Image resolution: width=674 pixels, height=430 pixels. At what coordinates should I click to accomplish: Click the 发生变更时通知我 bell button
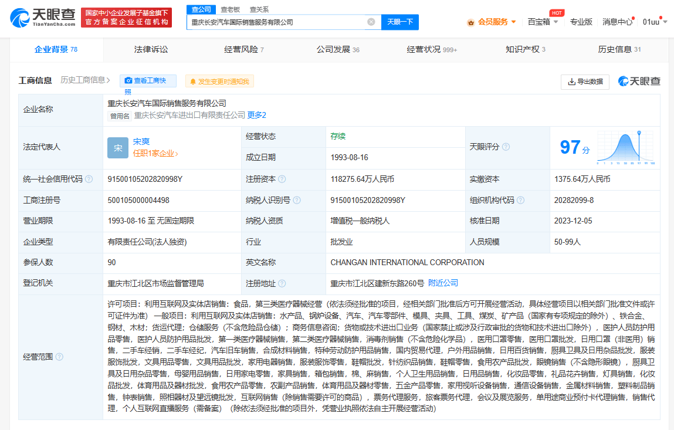pyautogui.click(x=219, y=82)
